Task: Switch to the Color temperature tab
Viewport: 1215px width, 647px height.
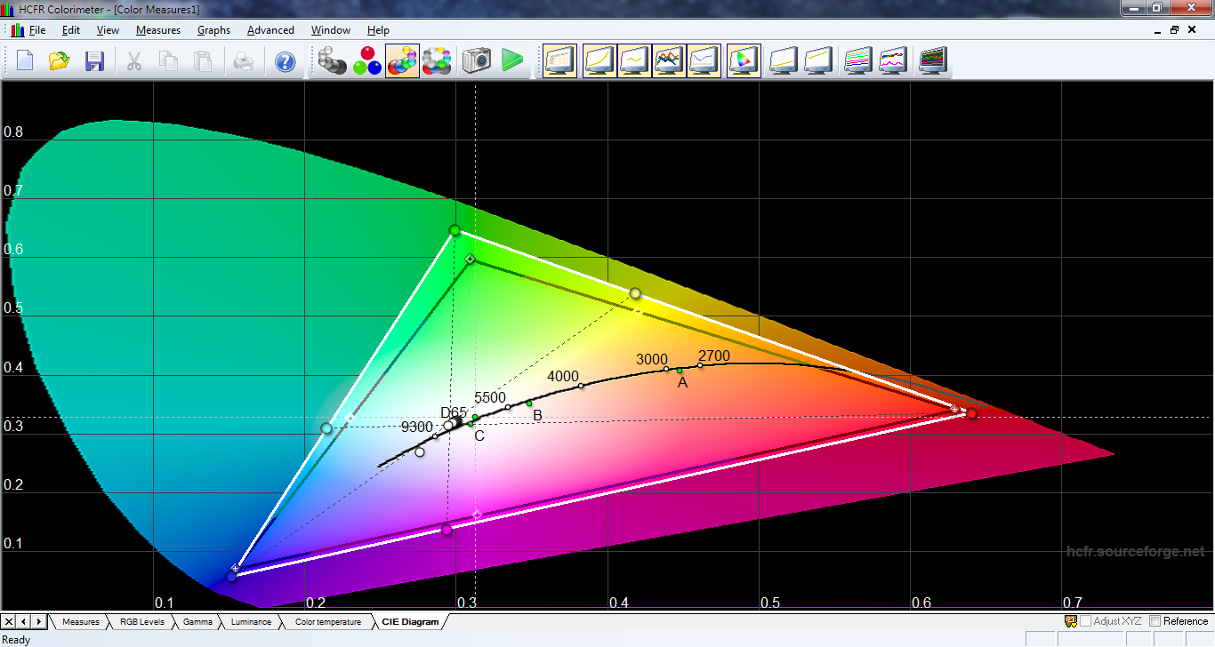Action: [327, 622]
